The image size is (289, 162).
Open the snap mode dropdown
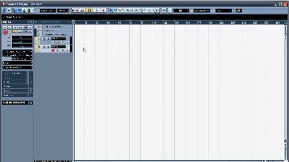(181, 11)
